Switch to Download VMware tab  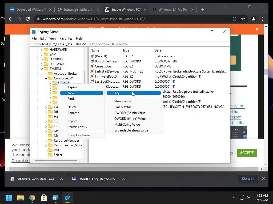31,10
